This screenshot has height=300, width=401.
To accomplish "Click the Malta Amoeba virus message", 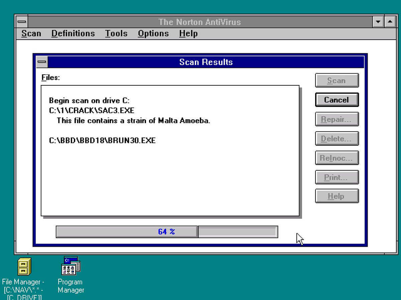I will click(133, 121).
